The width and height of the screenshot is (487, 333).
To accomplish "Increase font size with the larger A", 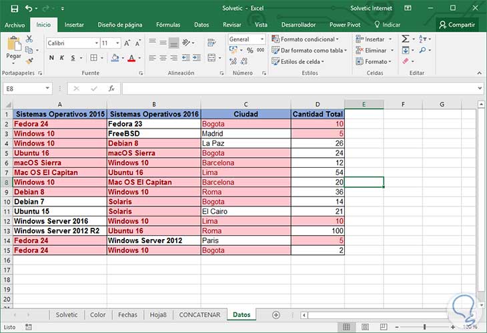I will [x=127, y=43].
